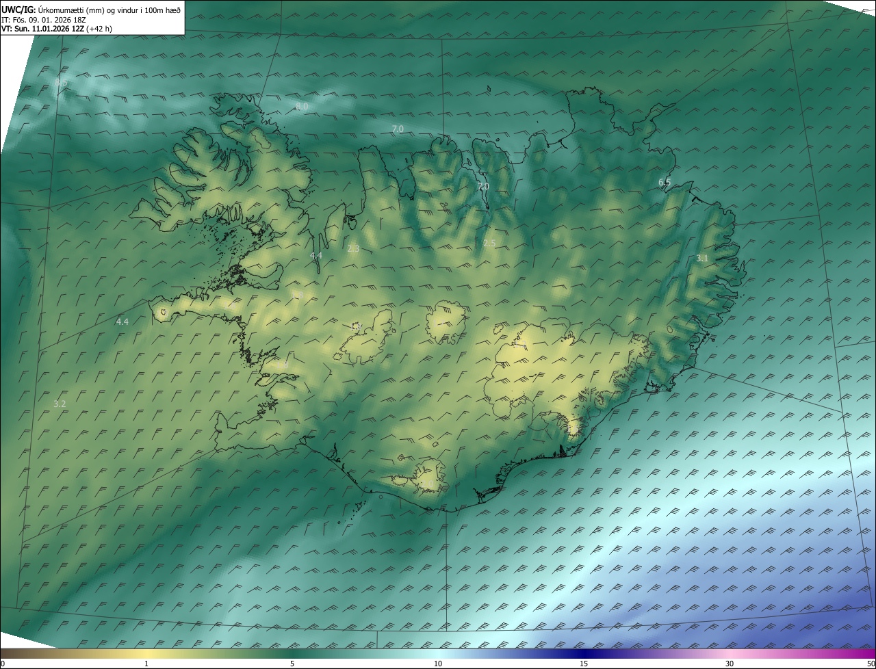The image size is (876, 669).
Task: Click the colorbar tick label 50
Action: pos(870,664)
